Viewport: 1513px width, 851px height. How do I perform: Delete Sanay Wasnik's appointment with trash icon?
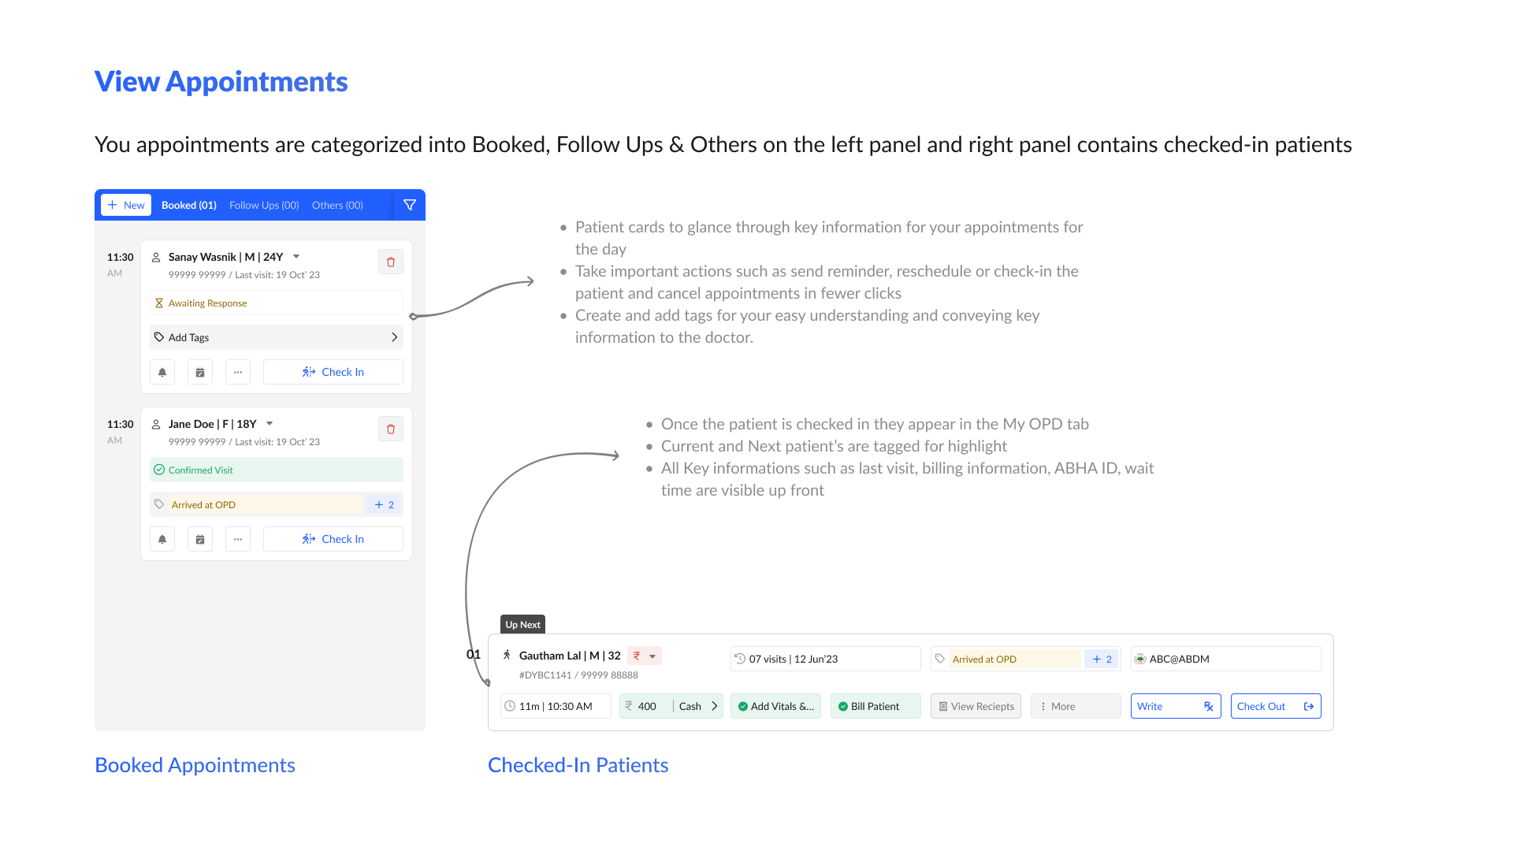(x=391, y=262)
